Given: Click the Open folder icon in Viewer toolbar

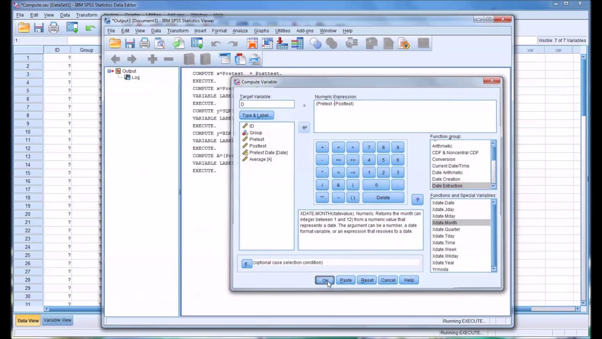Looking at the screenshot, I should tap(115, 44).
